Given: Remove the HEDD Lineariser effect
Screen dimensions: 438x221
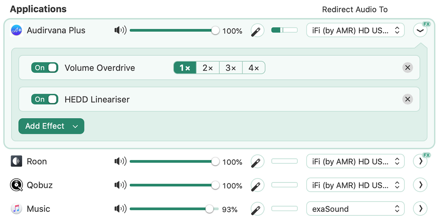Looking at the screenshot, I should 408,99.
